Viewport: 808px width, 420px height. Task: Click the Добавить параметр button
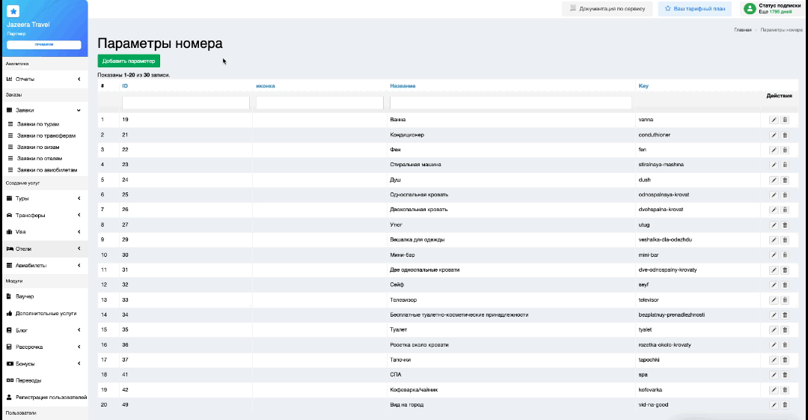(129, 61)
